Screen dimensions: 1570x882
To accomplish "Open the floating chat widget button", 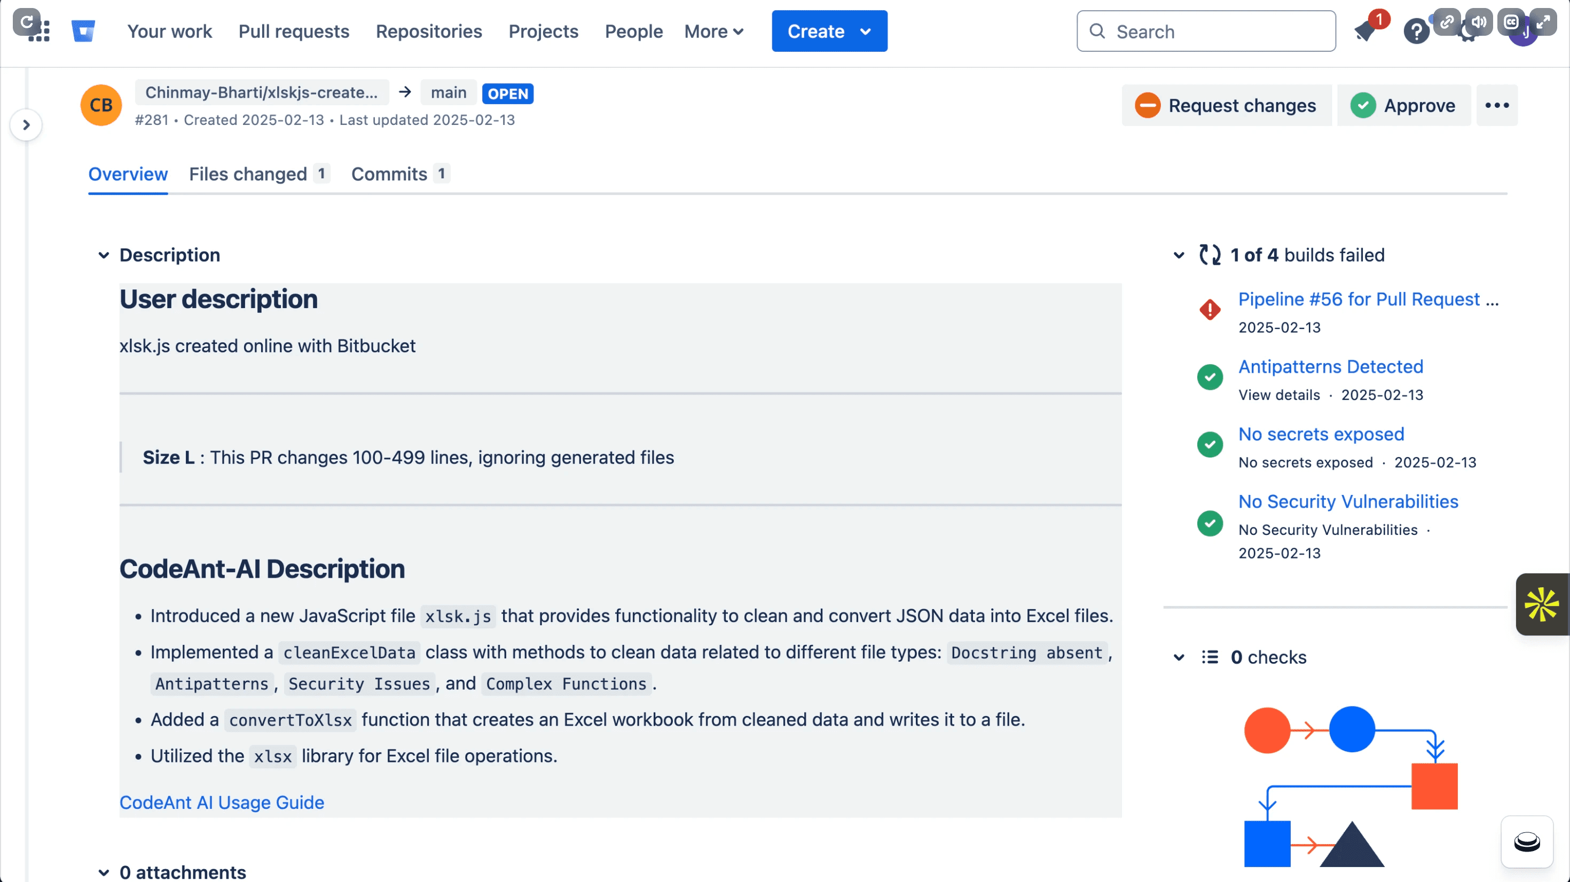I will tap(1527, 842).
